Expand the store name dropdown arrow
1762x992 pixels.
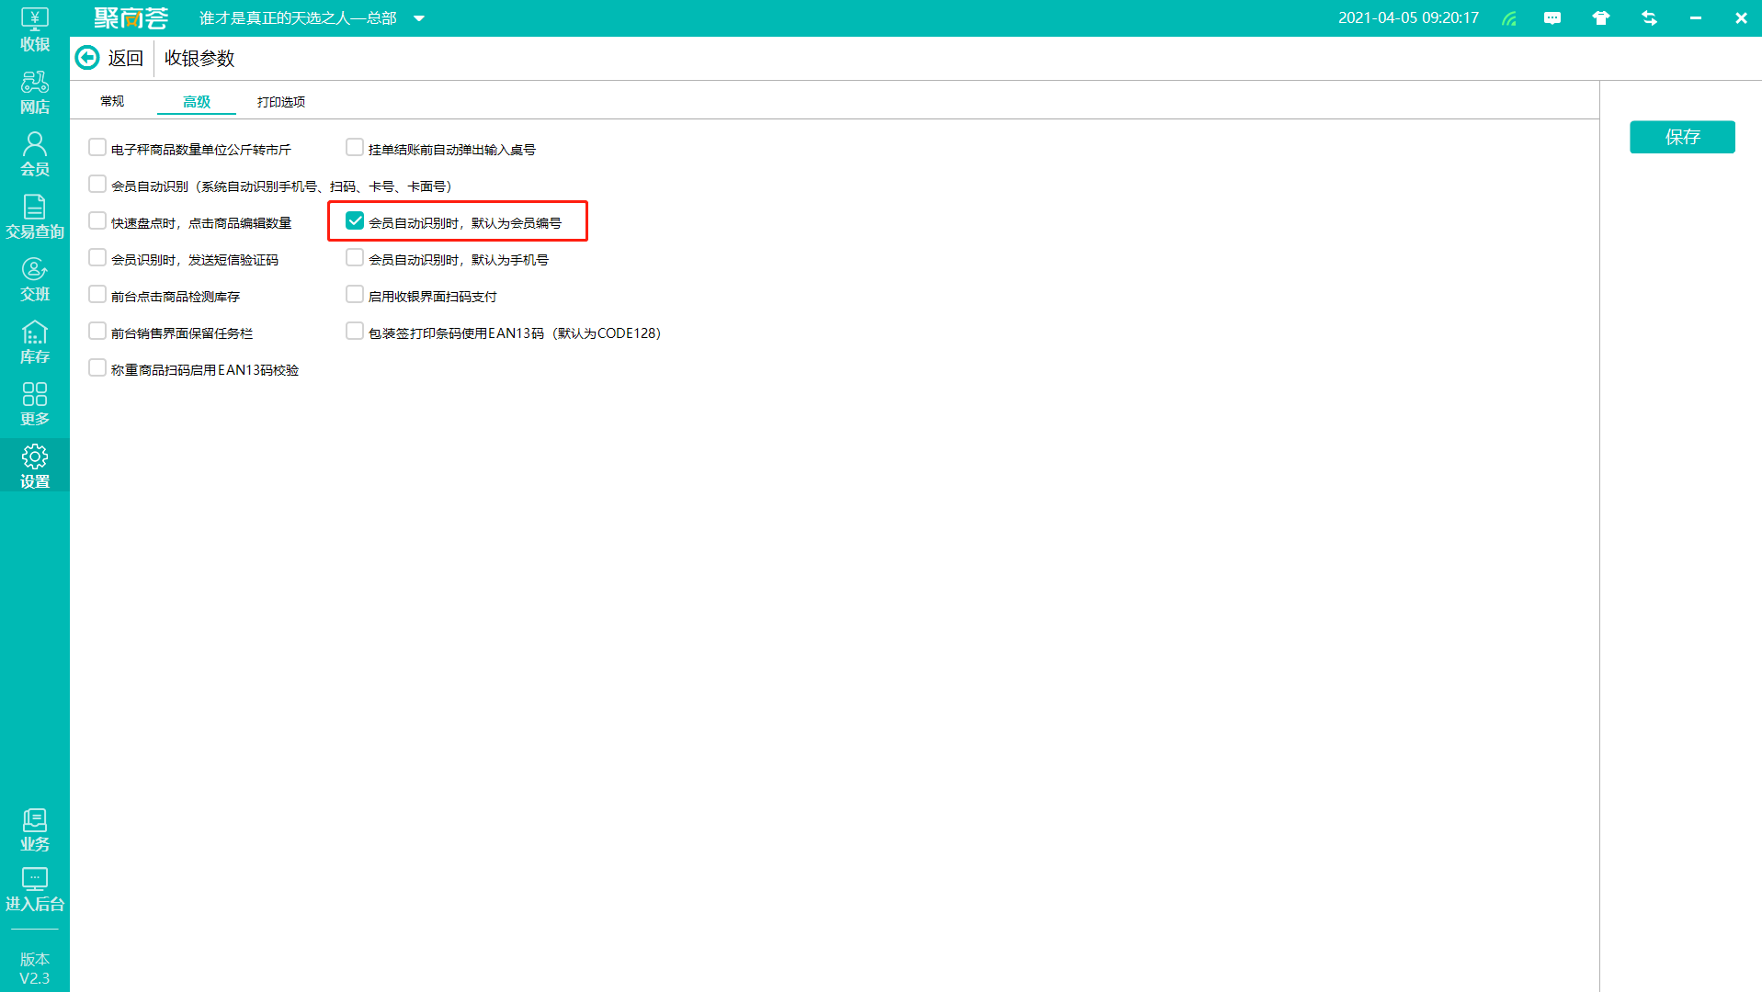(419, 18)
